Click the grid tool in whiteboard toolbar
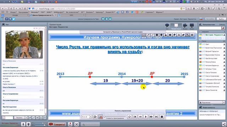This screenshot has height=127, width=227. coord(143,35)
